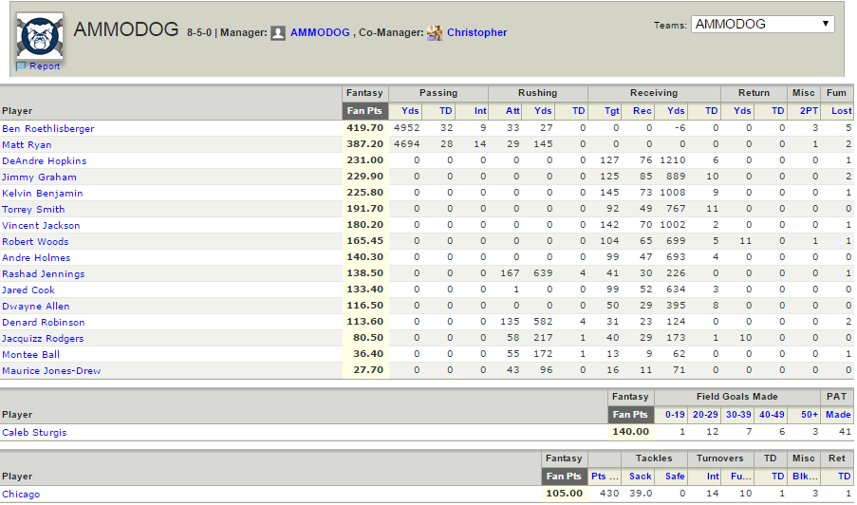Sort by Fumbles Lost column header
This screenshot has height=505, width=857.
point(842,111)
